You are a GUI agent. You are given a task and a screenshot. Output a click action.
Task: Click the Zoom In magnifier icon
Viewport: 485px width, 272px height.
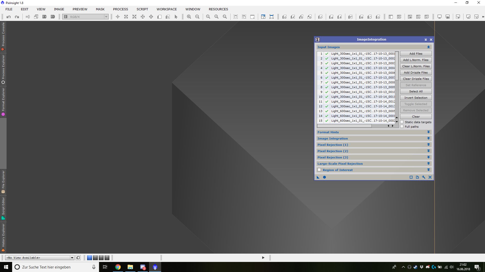point(189,17)
